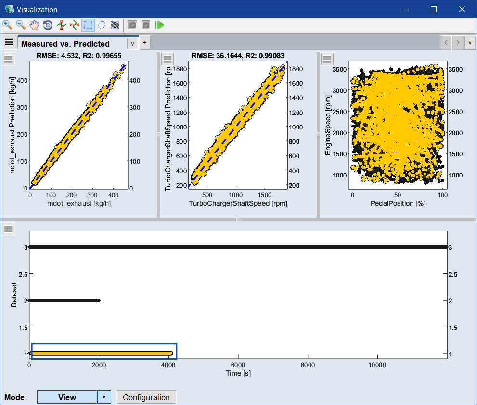Open the tab list dropdown at far right

[x=470, y=43]
